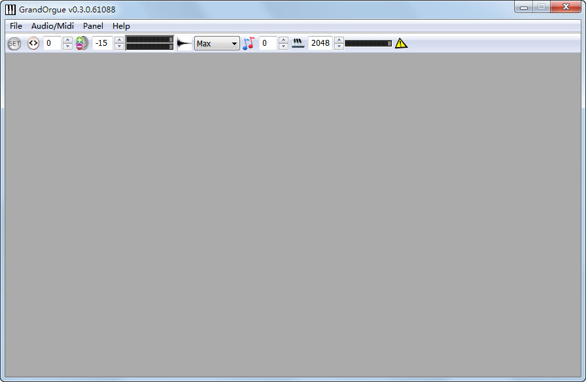Click the volume field showing -15

103,43
